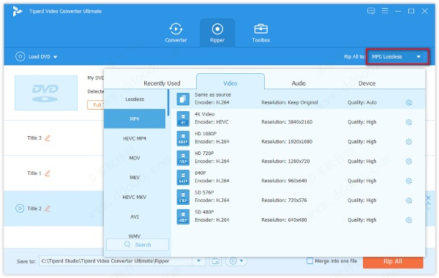Select the Title 2 row label

[x=34, y=209]
